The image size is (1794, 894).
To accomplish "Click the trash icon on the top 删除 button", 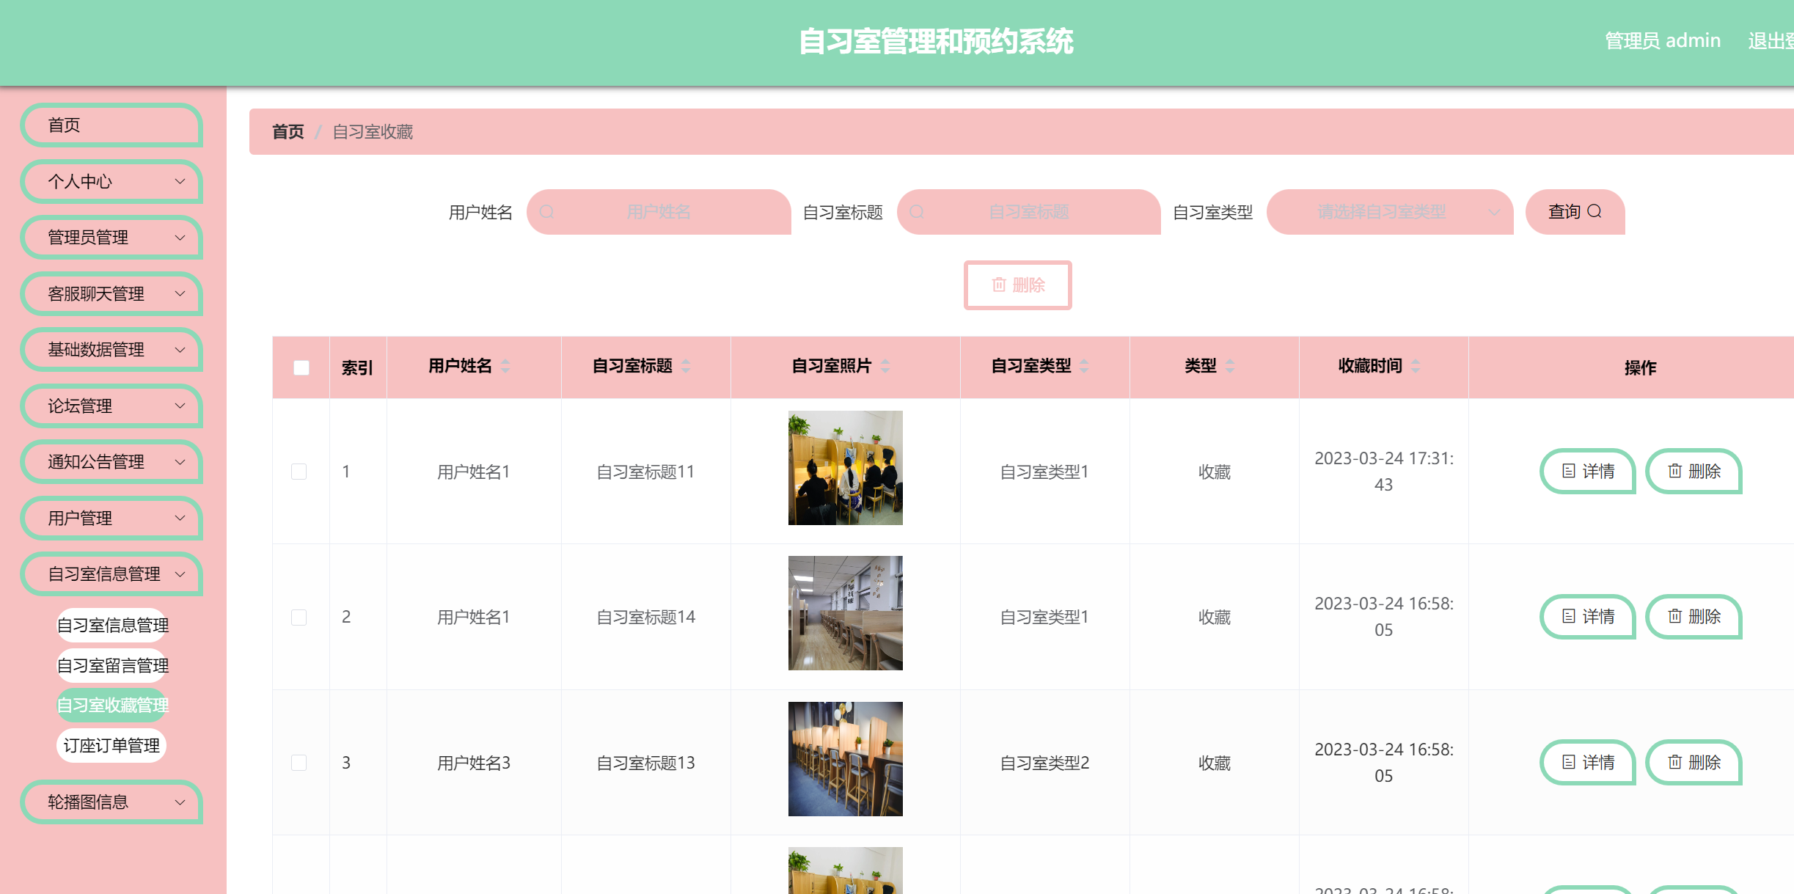I will tap(999, 285).
